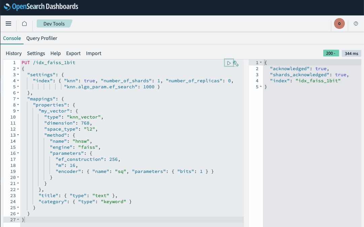Click the "m": 16 line
The image size is (364, 227).
67,165
